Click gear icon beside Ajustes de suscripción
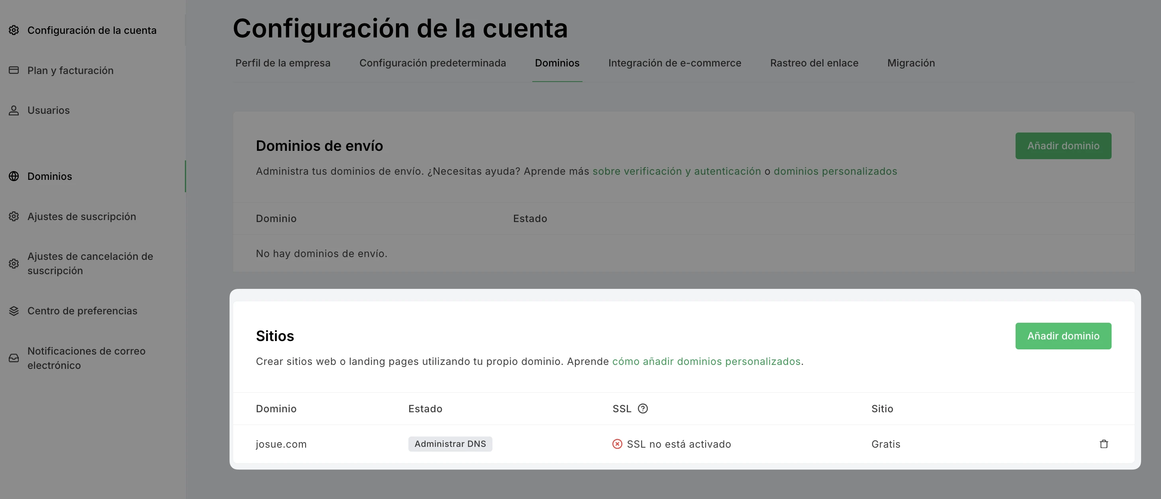This screenshot has height=499, width=1161. (x=14, y=216)
